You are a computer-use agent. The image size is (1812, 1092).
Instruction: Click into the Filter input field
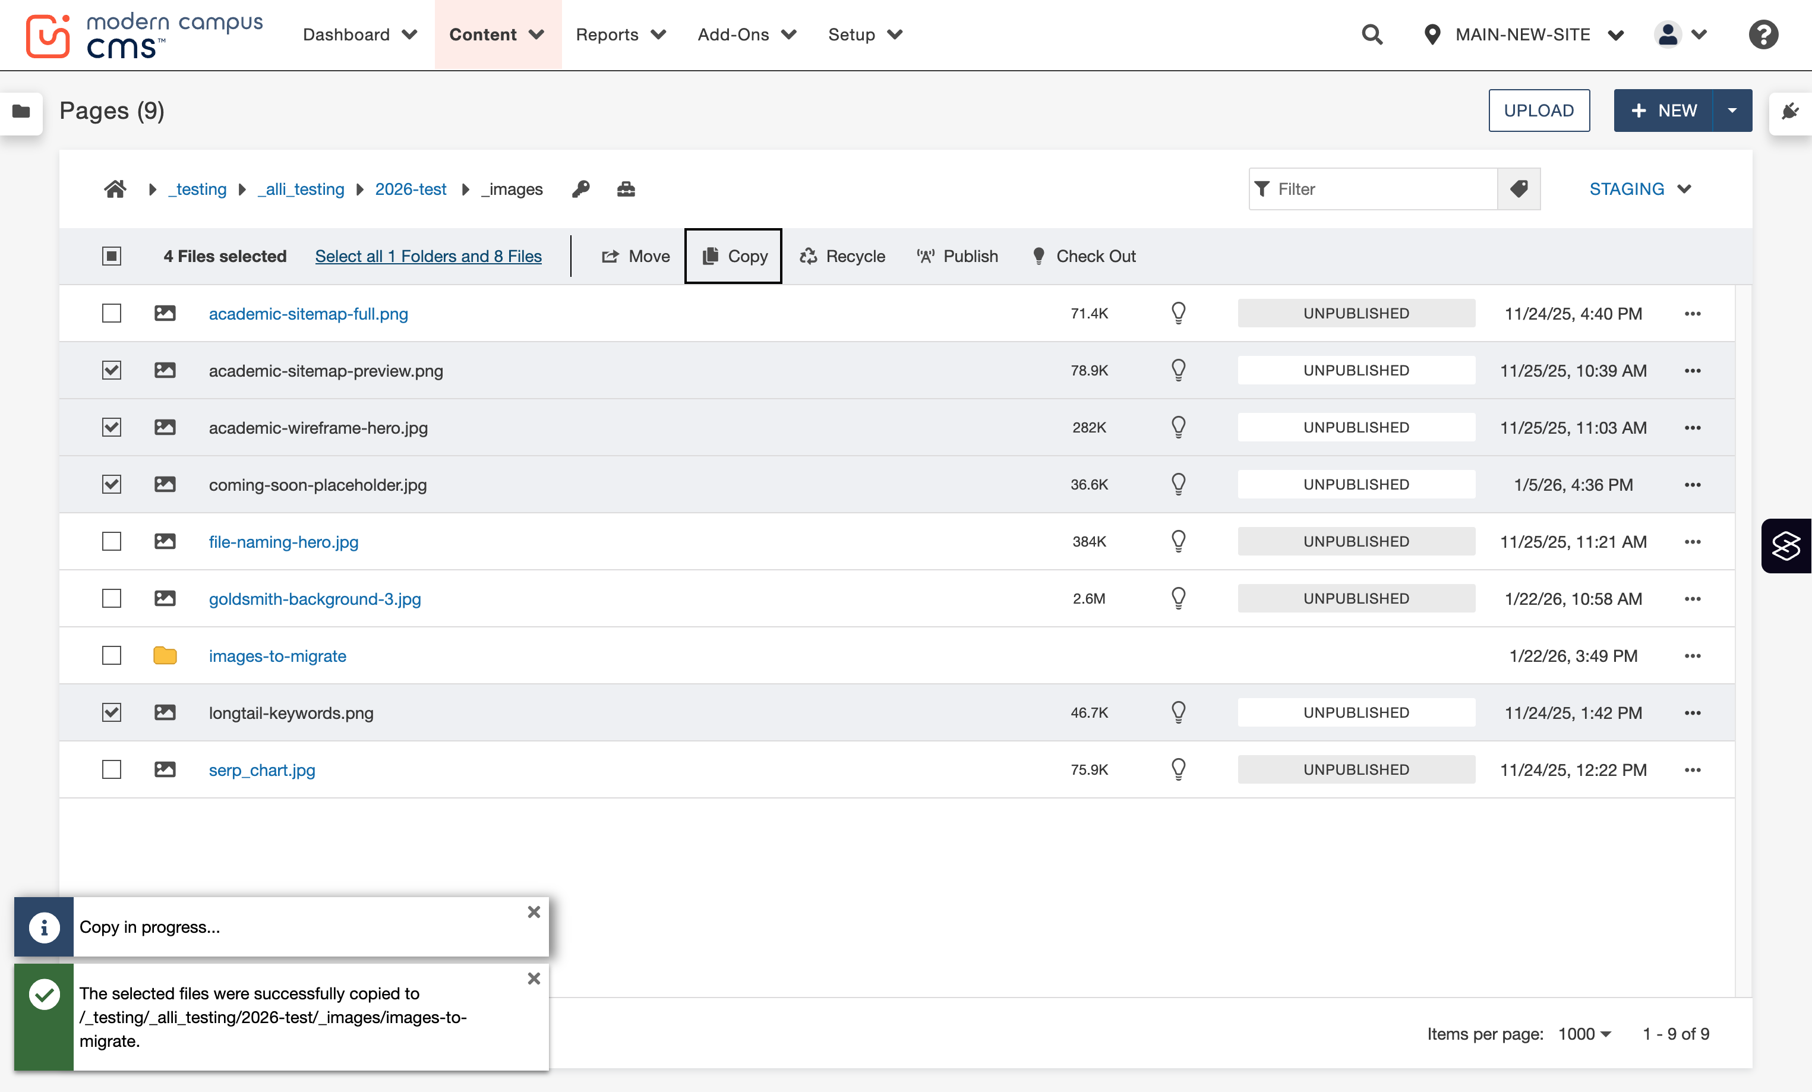[x=1374, y=189]
